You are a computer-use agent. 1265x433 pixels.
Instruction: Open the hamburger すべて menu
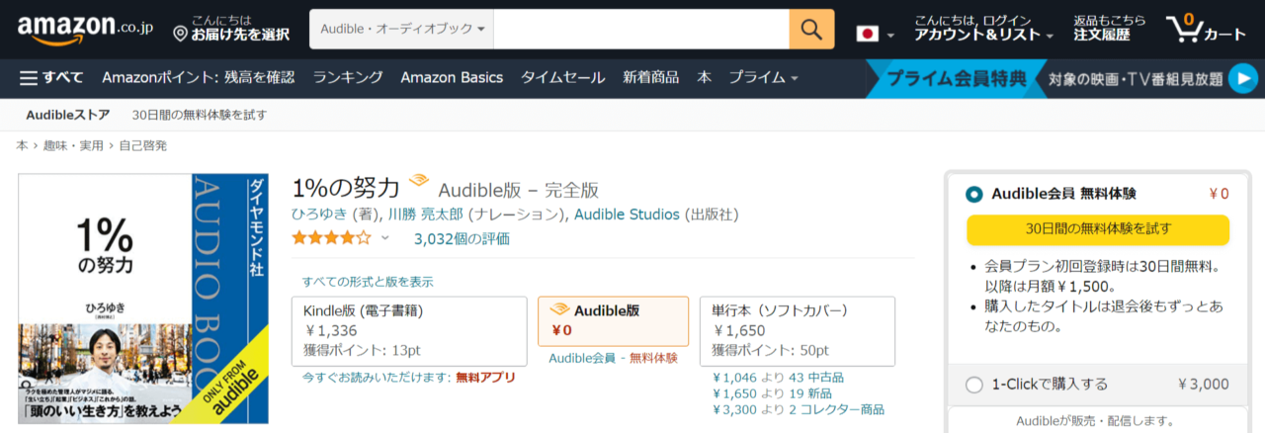point(51,78)
